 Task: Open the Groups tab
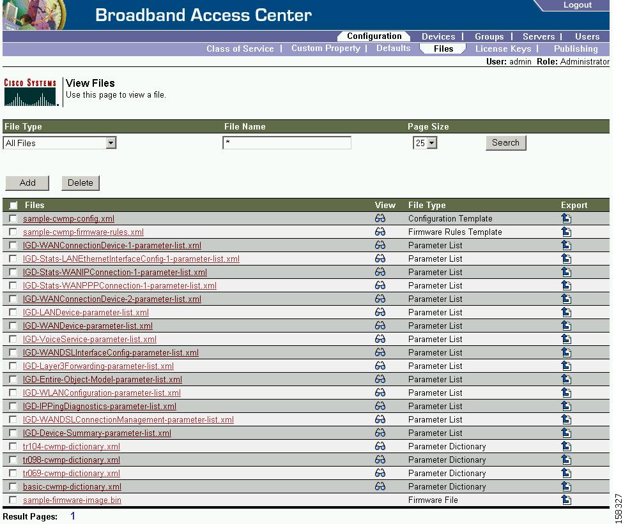point(489,36)
